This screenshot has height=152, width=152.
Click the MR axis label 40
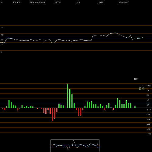pos(148,100)
